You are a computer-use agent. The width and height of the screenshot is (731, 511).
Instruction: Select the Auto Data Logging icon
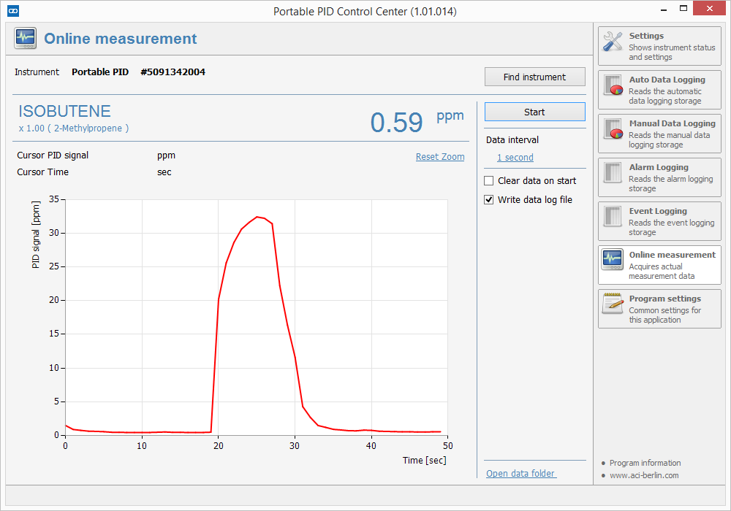pyautogui.click(x=613, y=86)
